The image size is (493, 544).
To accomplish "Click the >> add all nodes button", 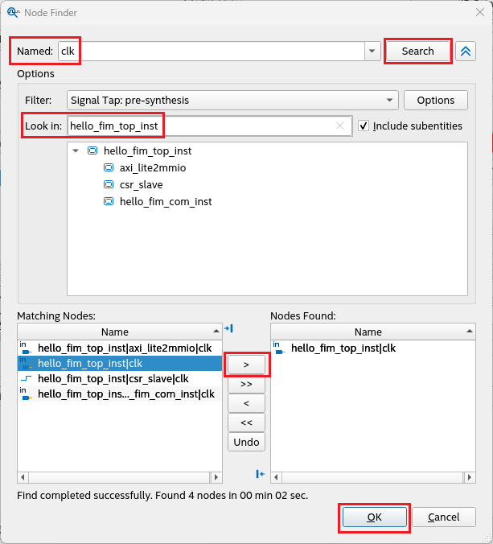I will tap(246, 385).
